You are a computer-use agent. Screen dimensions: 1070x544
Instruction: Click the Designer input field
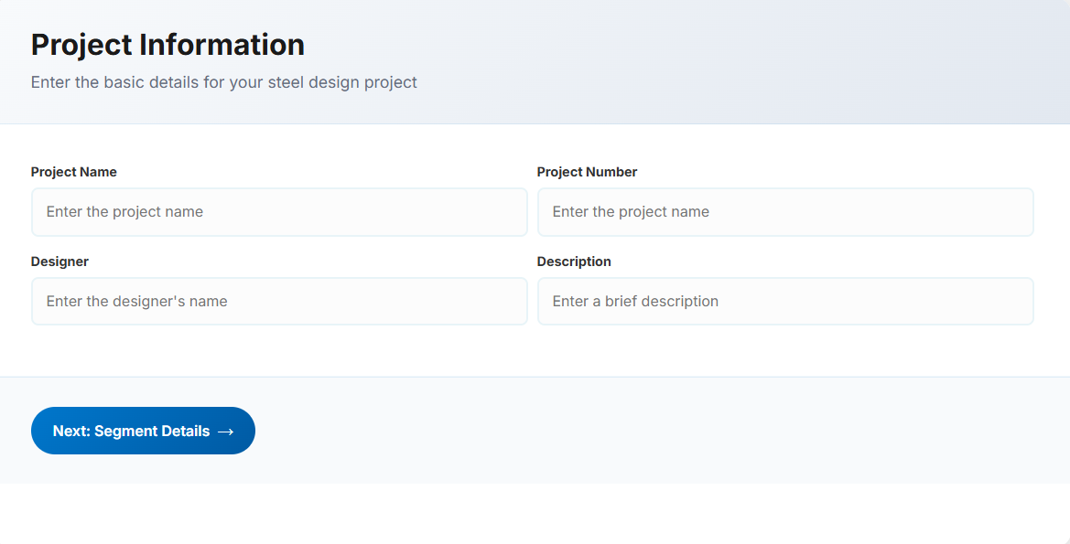click(x=279, y=301)
